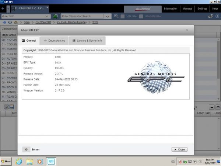Go back using the blue arrow icon

pos(4,22)
